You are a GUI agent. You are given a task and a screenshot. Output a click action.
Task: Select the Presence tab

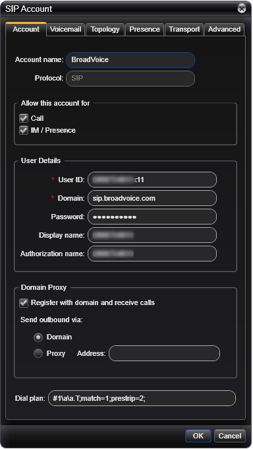point(144,30)
